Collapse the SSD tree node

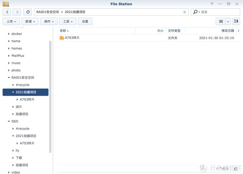pyautogui.click(x=9, y=121)
